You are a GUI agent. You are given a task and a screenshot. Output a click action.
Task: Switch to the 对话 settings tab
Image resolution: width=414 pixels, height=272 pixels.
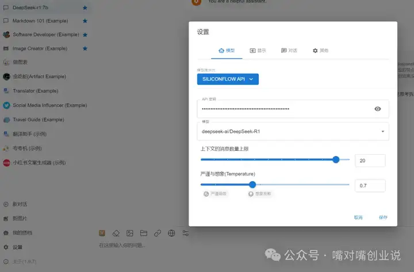289,51
